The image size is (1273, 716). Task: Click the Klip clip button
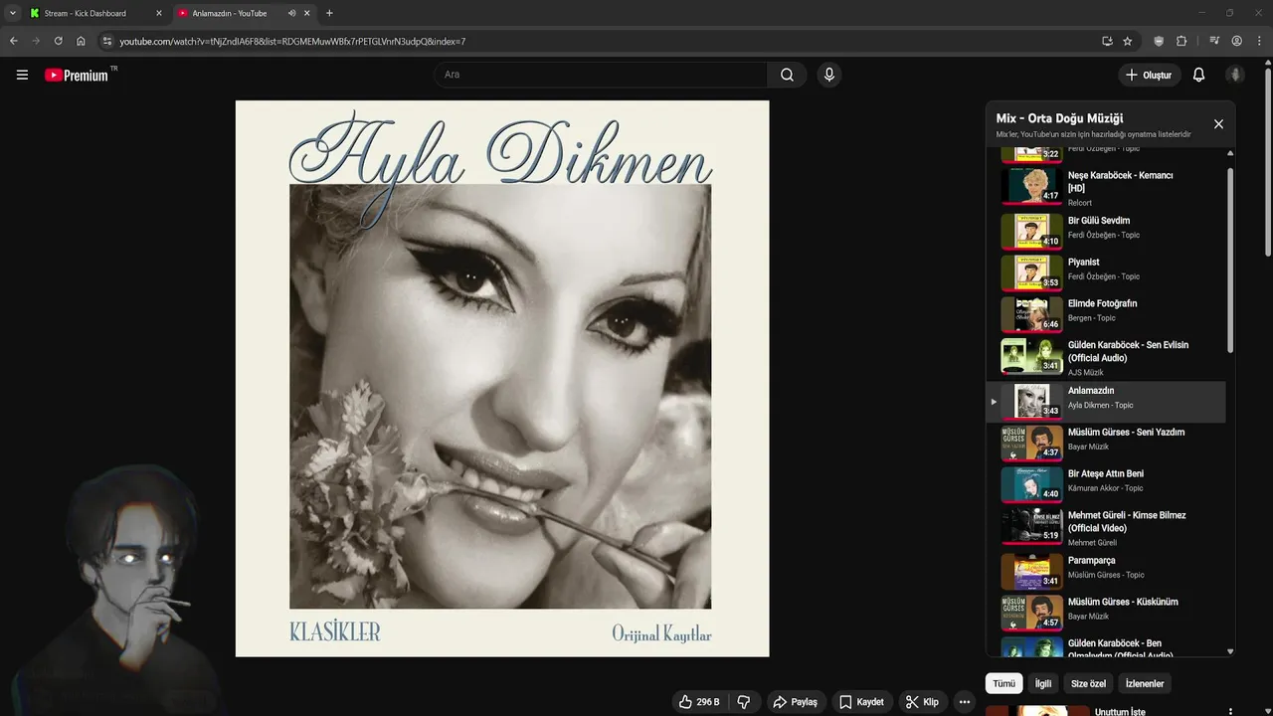(922, 702)
